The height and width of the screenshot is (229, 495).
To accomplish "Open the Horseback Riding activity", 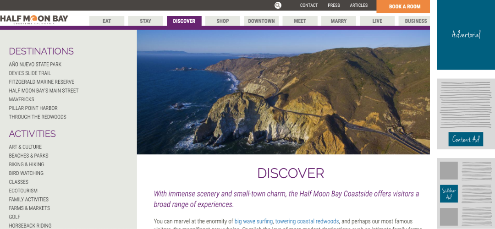I will click(30, 225).
